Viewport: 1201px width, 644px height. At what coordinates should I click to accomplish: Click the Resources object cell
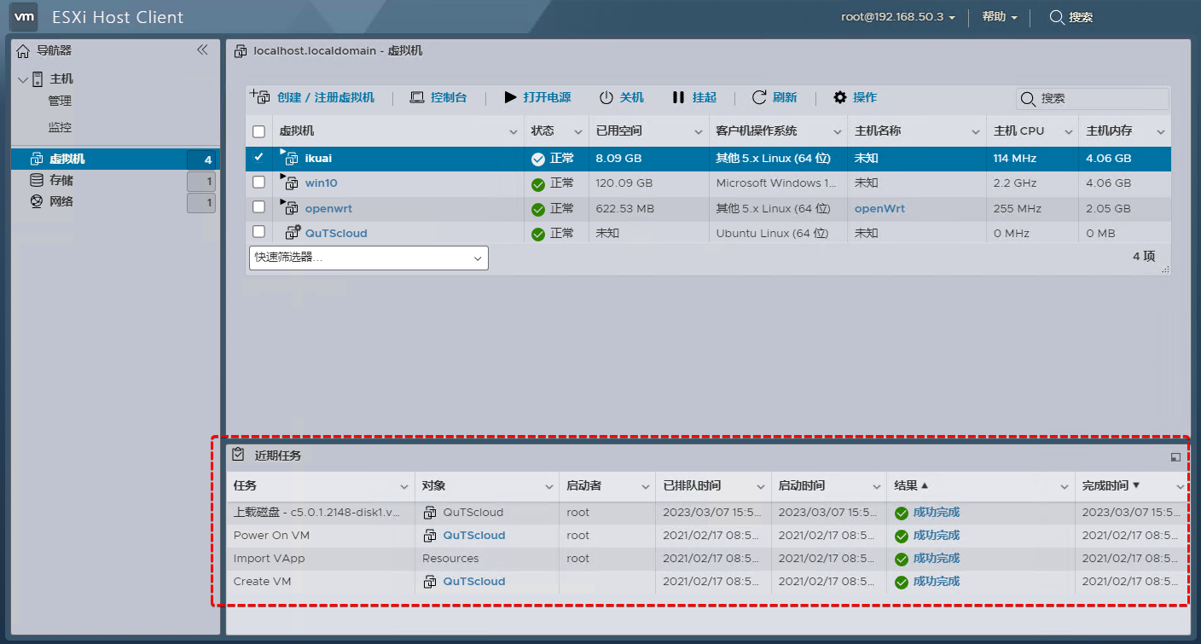[x=450, y=559]
